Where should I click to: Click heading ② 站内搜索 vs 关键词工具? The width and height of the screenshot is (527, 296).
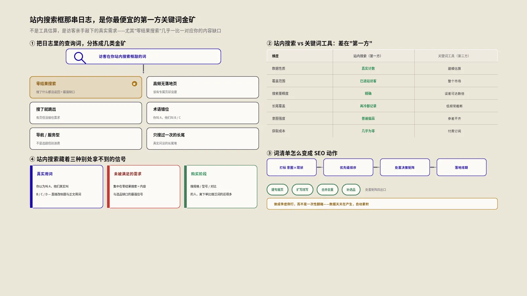point(319,43)
